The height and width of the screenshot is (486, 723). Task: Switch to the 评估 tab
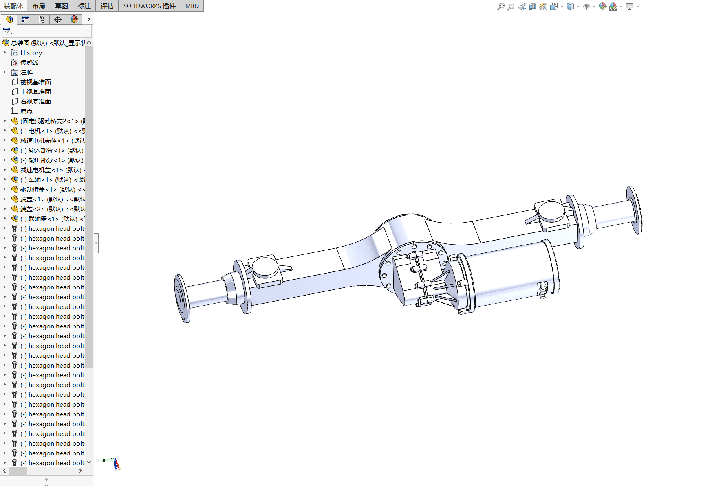107,6
